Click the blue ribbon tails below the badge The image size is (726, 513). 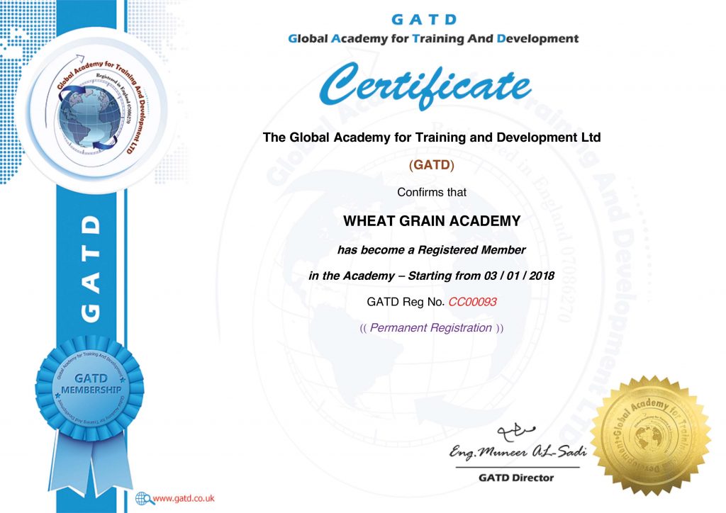click(x=89, y=462)
